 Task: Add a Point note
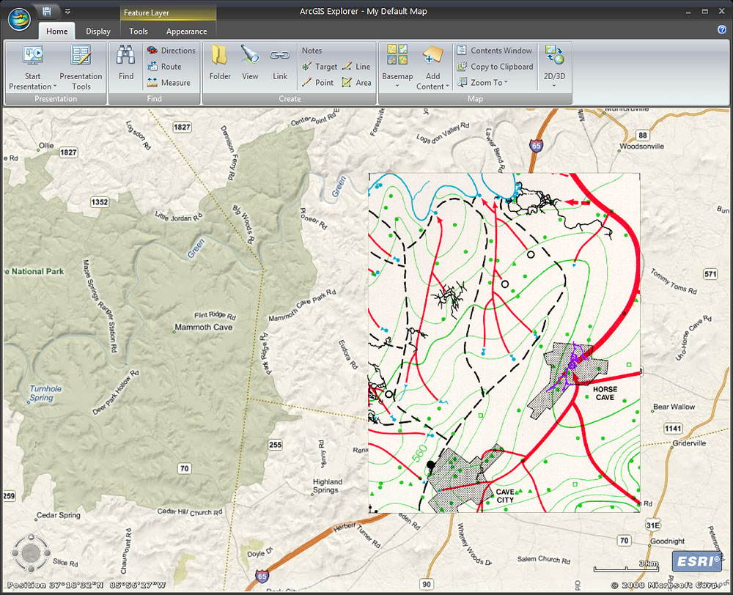coord(318,83)
